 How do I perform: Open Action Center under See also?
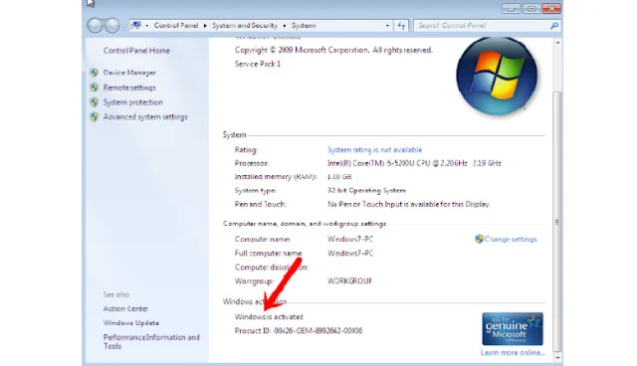click(x=125, y=308)
